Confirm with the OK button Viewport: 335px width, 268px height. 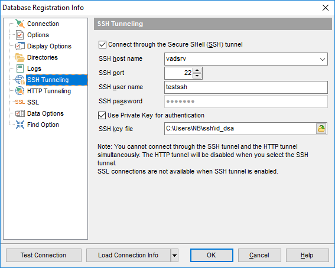(212, 255)
